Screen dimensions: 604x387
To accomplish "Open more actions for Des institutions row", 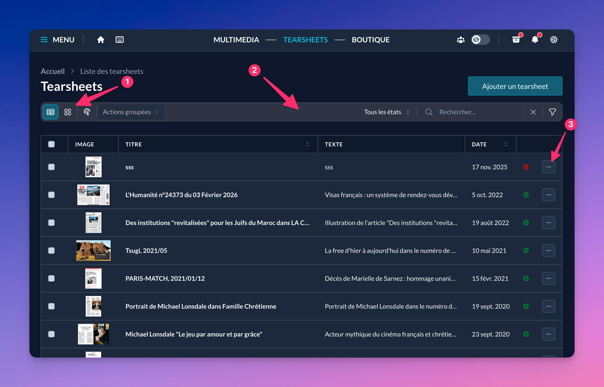I will point(549,223).
